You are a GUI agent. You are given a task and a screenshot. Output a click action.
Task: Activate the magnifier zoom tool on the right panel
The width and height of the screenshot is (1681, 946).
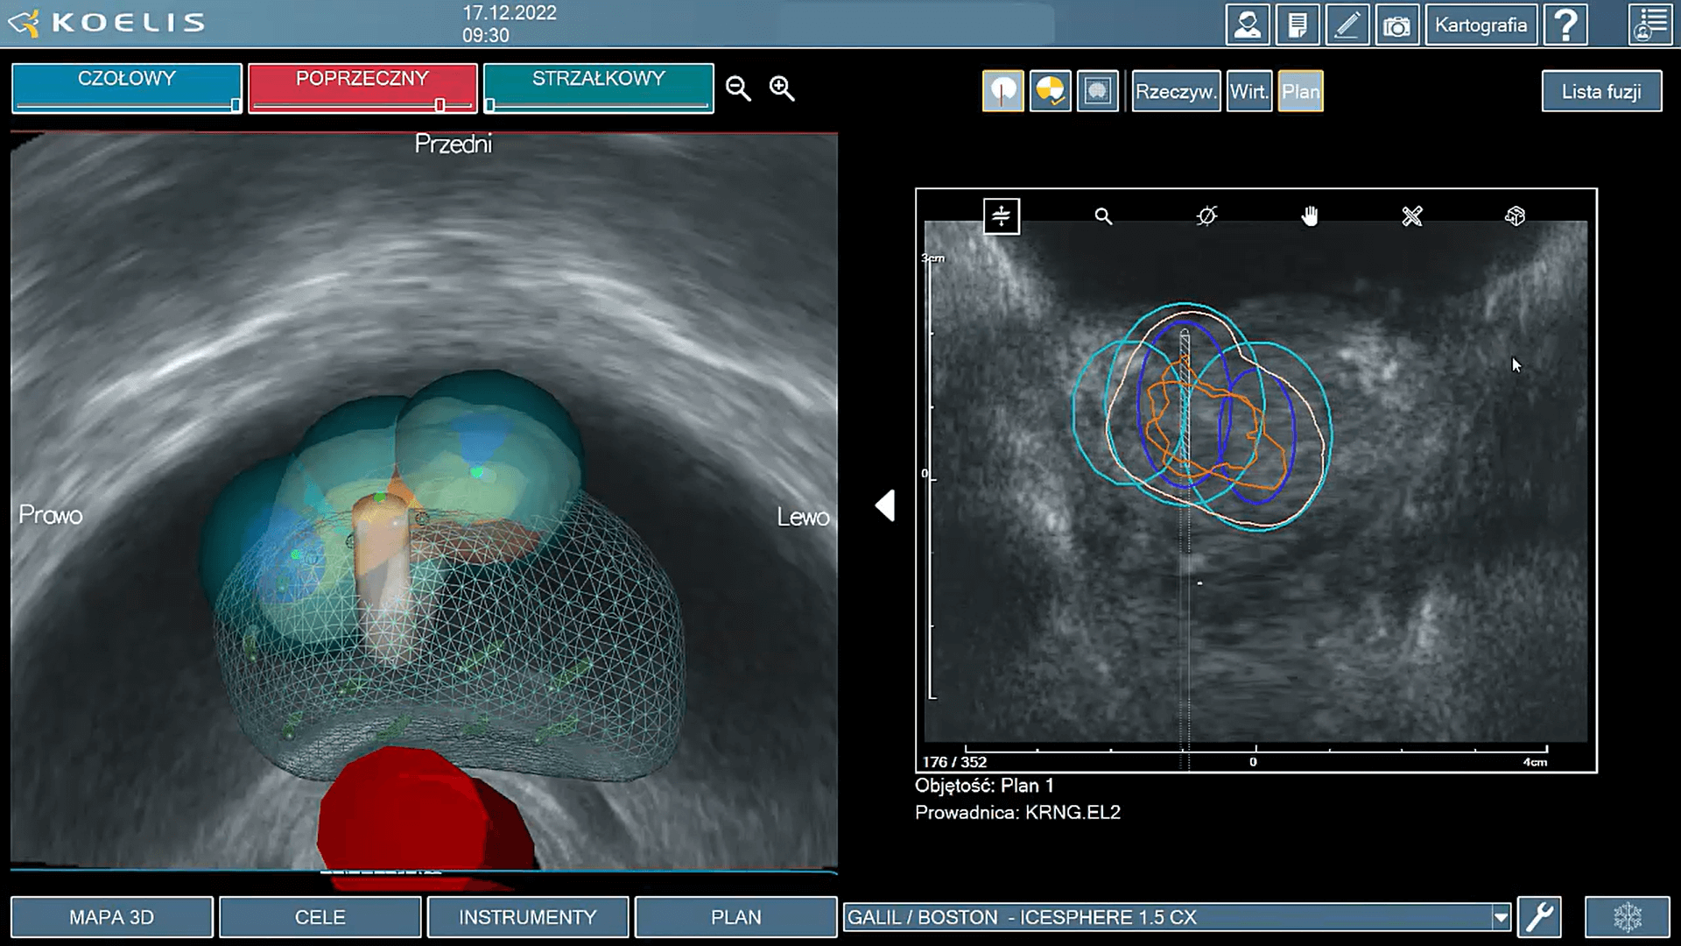1104,216
